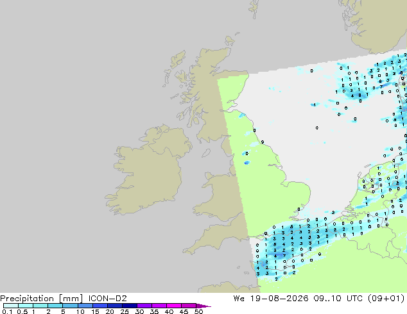Click the legend value label "50"
The height and width of the screenshot is (314, 407).
tap(198, 311)
